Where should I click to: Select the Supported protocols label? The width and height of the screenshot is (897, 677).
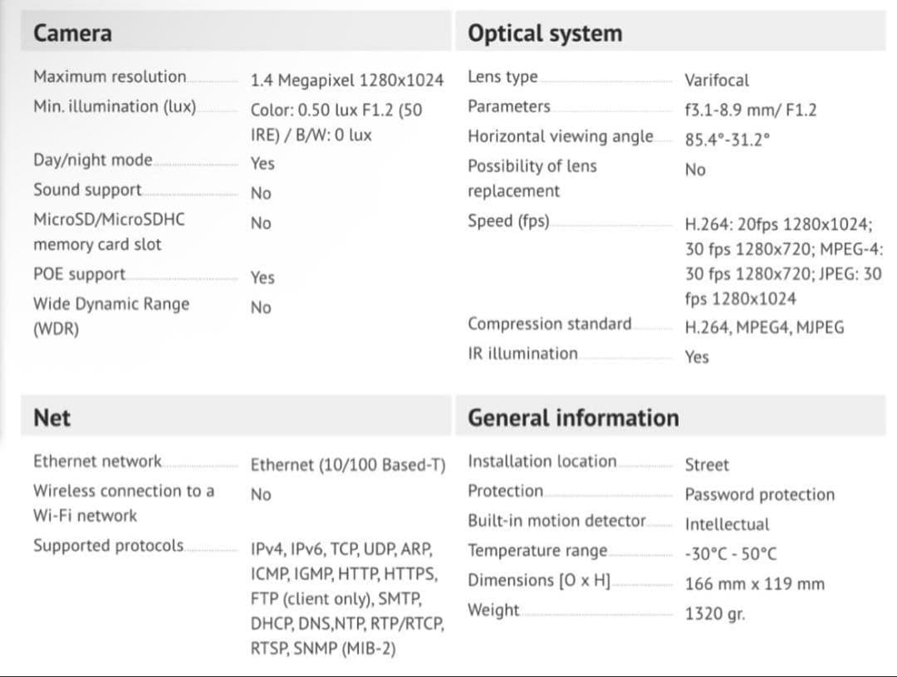(108, 546)
